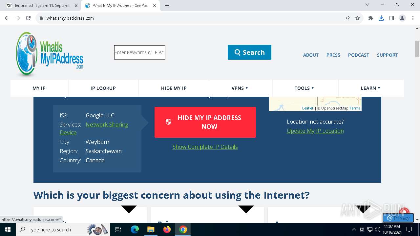Click the site padlock icon

(x=41, y=18)
